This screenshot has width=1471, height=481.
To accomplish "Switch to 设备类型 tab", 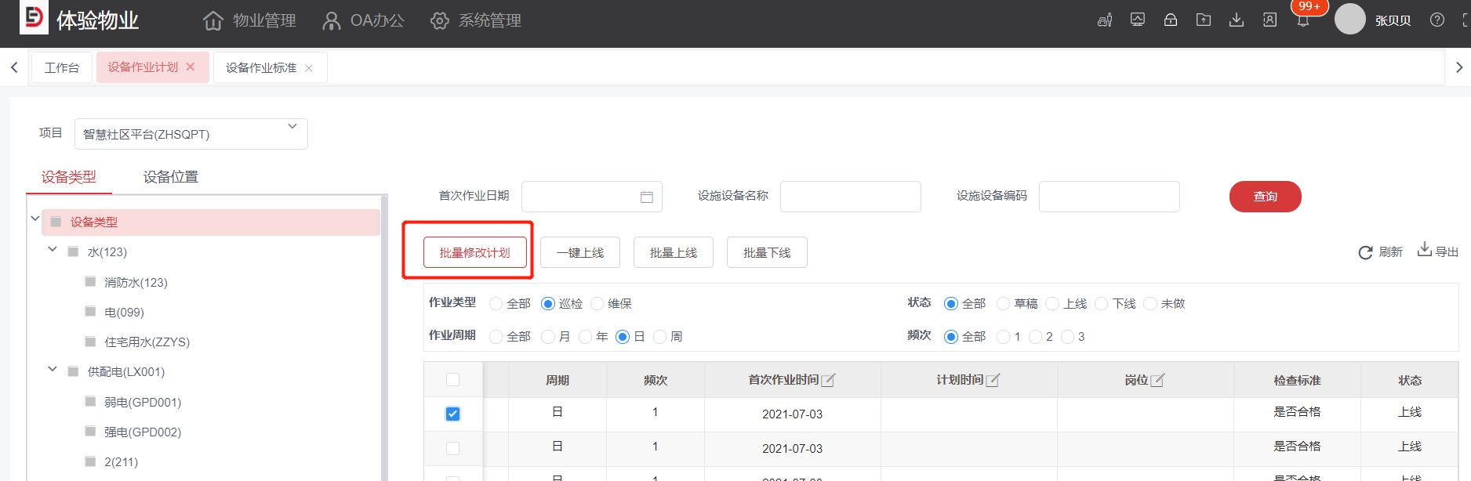I will pyautogui.click(x=69, y=177).
